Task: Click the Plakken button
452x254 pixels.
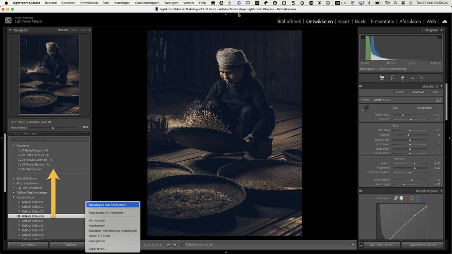Action: (70, 245)
